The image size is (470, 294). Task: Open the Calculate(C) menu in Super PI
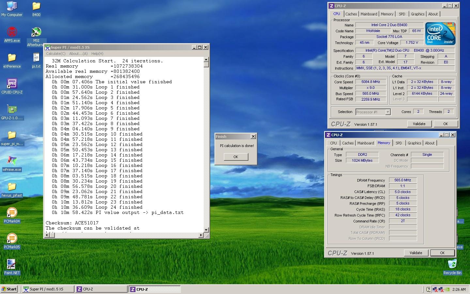click(x=56, y=54)
